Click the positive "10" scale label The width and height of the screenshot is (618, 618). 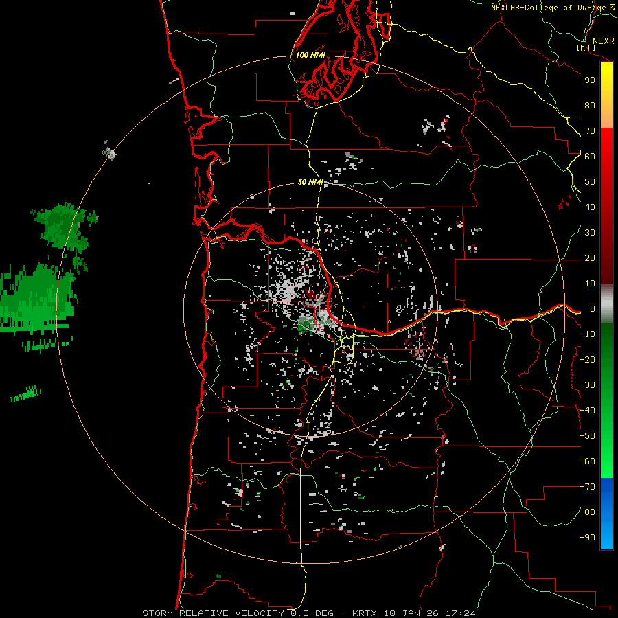[590, 284]
